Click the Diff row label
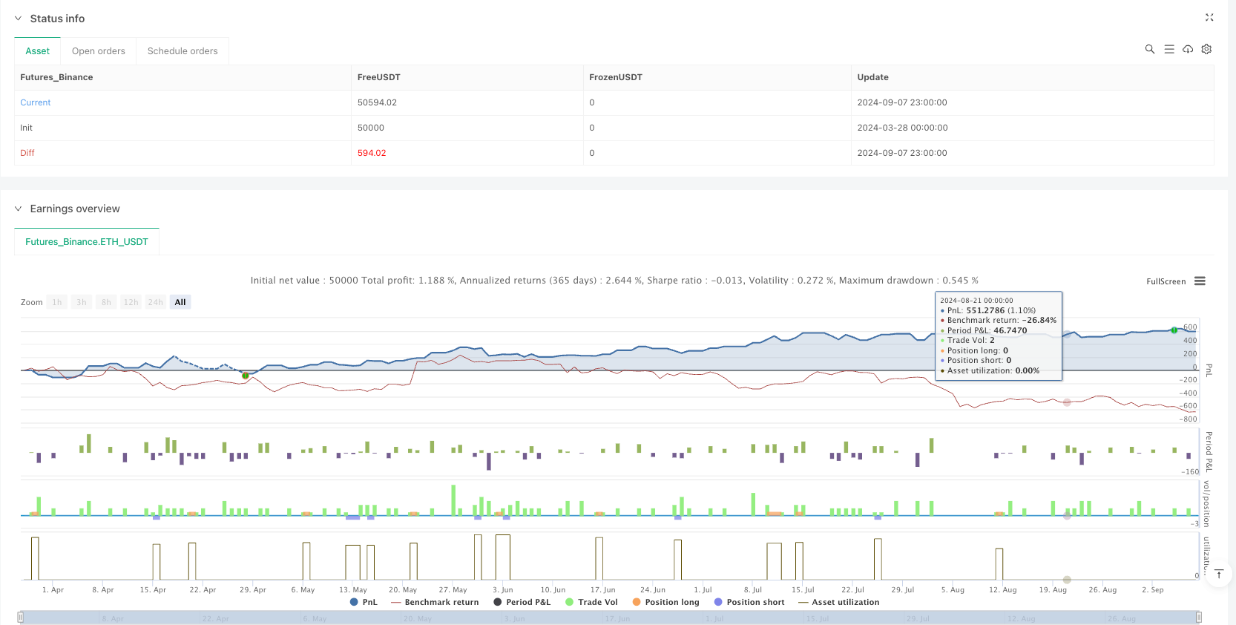 click(x=27, y=153)
